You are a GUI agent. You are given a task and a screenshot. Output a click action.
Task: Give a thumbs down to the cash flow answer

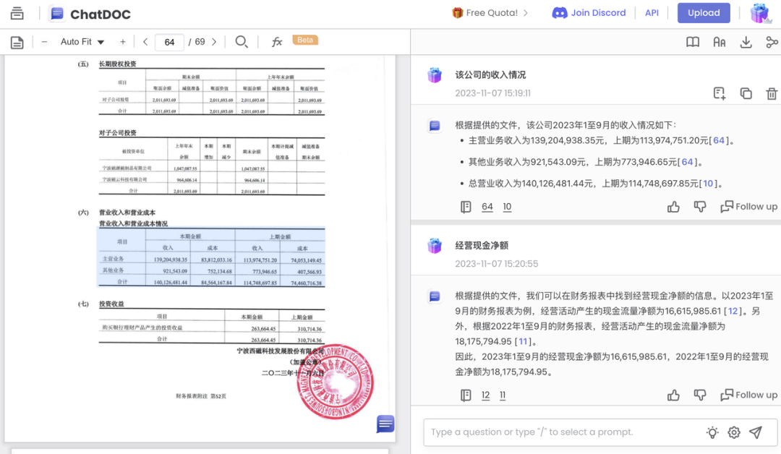[x=699, y=395]
